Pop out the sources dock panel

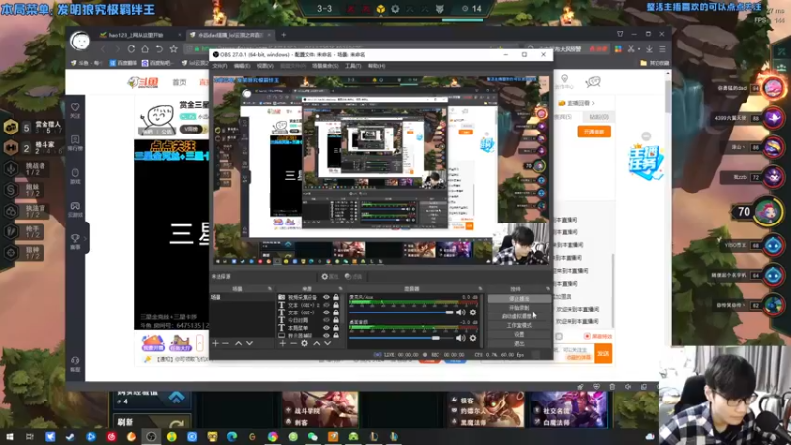tap(339, 289)
